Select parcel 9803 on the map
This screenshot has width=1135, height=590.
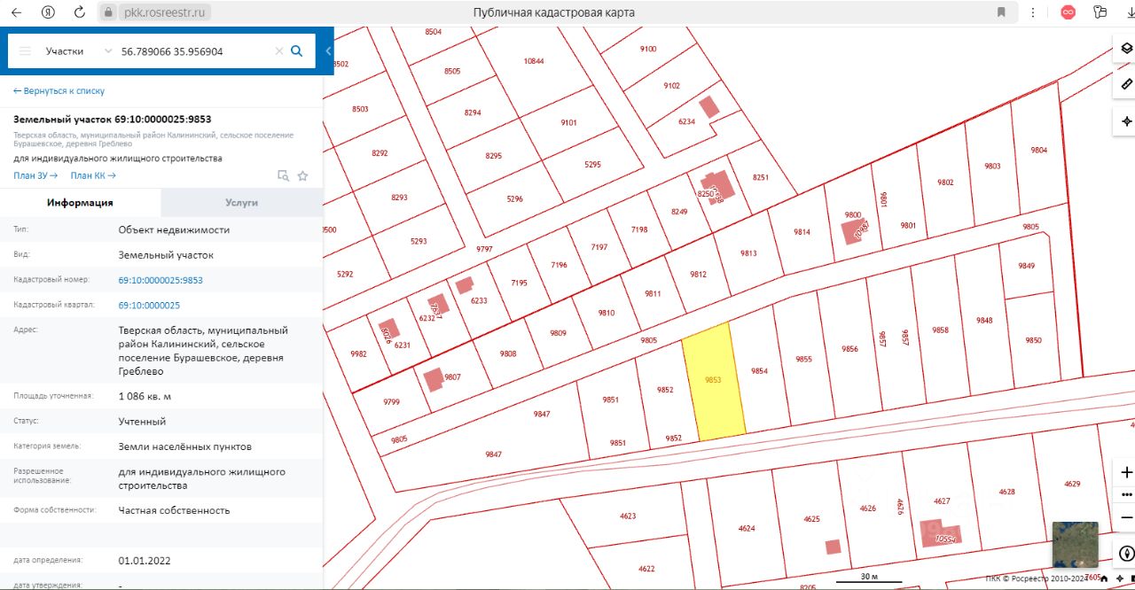click(992, 167)
